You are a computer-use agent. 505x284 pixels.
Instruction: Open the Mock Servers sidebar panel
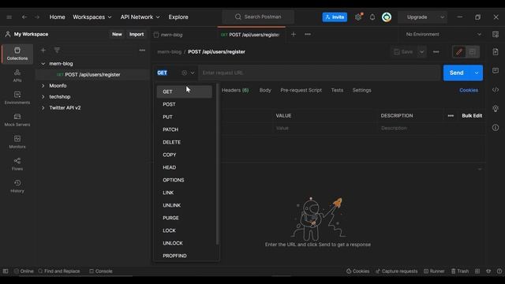tap(17, 120)
